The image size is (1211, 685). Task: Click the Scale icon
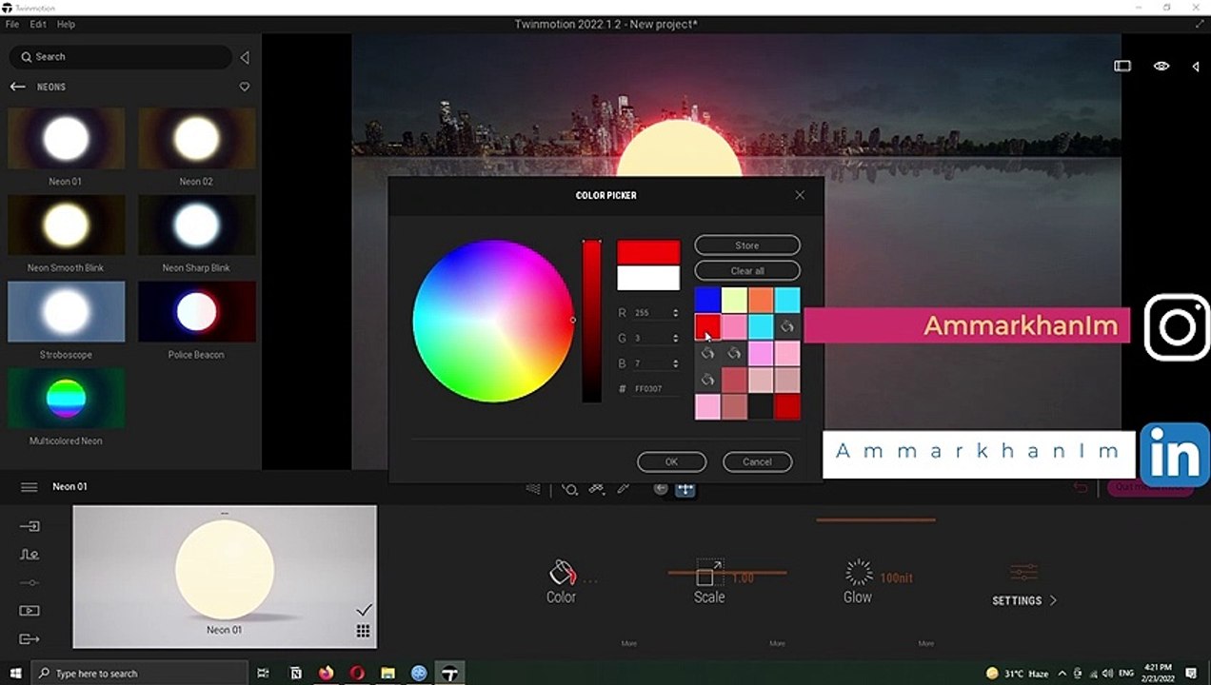(709, 572)
